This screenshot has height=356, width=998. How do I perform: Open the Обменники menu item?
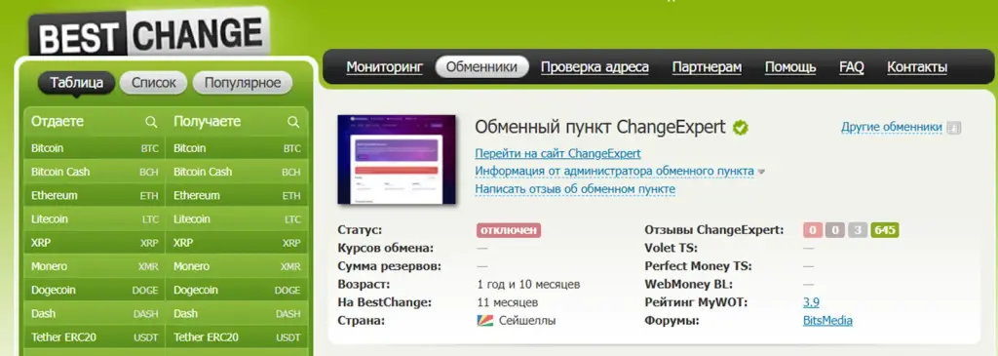481,67
